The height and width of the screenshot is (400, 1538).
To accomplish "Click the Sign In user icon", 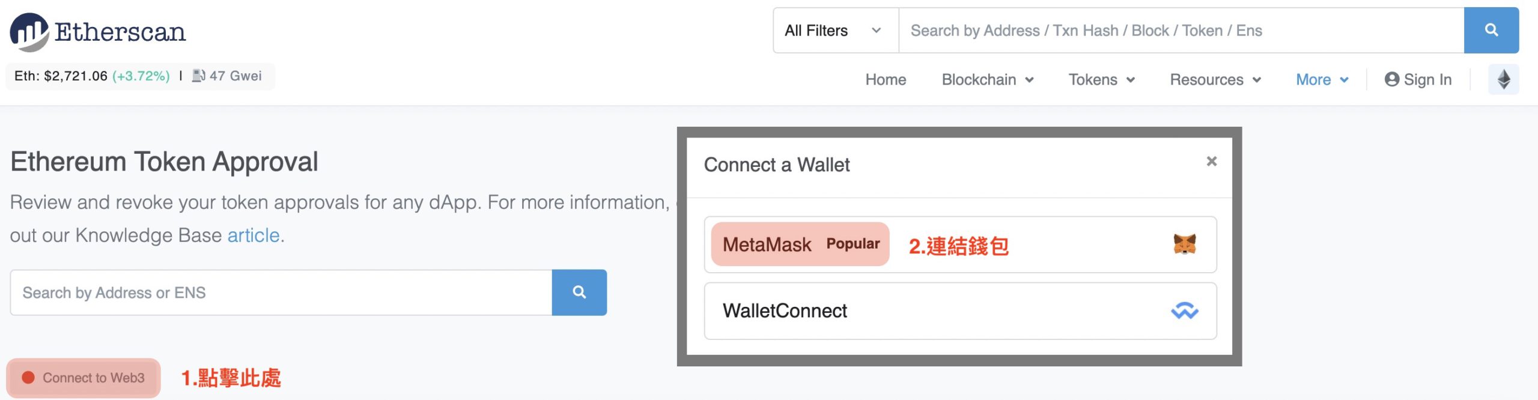I will coord(1391,79).
